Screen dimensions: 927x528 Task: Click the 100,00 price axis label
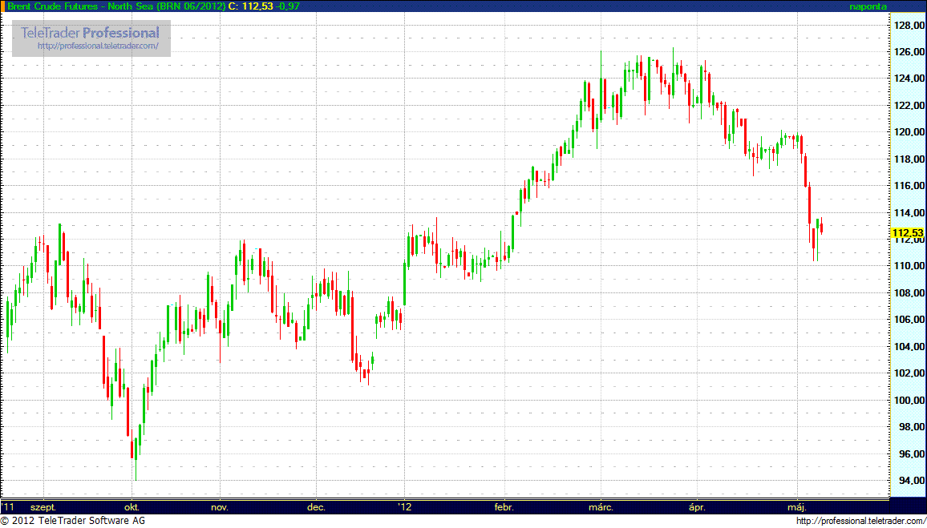tap(909, 401)
